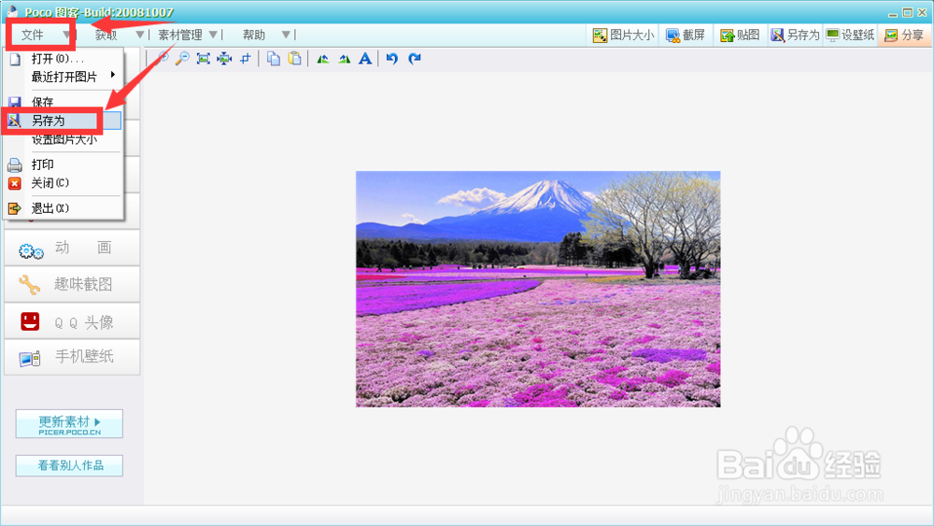The width and height of the screenshot is (934, 526).
Task: Click the rotate right icon
Action: tap(344, 59)
